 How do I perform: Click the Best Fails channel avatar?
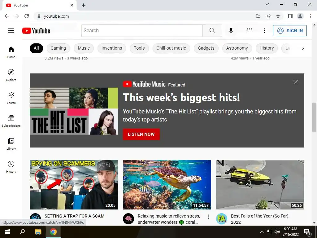pos(222,219)
